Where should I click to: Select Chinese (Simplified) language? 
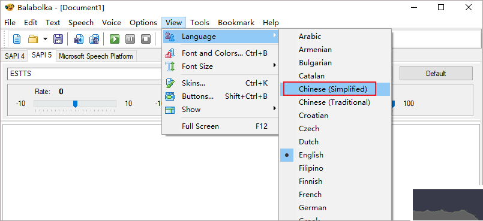tap(335, 89)
